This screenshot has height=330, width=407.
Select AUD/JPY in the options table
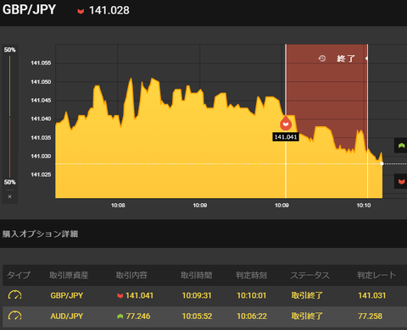click(67, 316)
